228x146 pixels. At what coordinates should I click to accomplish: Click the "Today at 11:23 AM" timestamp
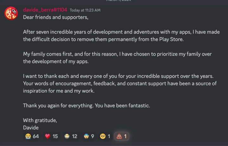coord(85,10)
